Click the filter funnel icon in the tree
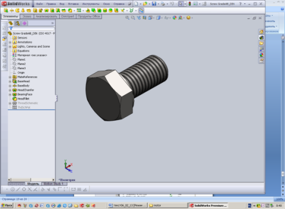Screen dimensions: 285x209 [x=11, y=28]
